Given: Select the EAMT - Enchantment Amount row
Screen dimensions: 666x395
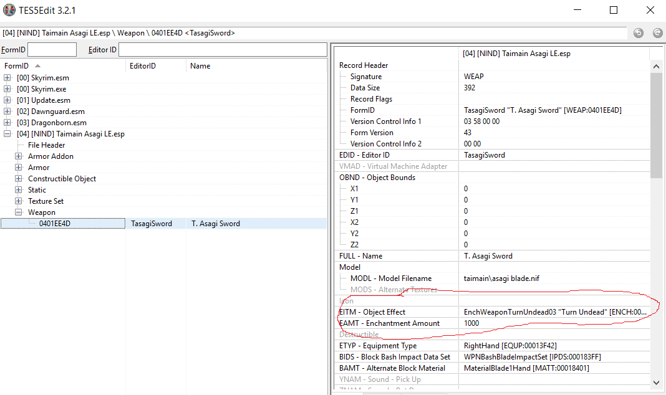Looking at the screenshot, I should coord(491,323).
